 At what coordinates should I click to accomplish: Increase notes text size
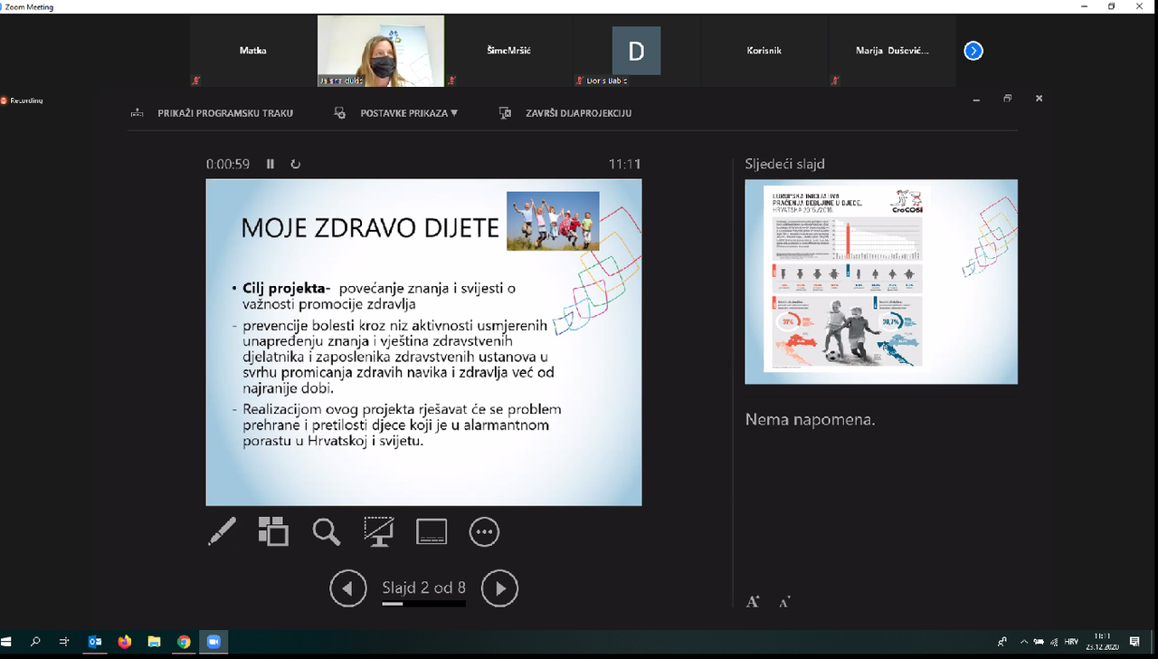tap(753, 602)
